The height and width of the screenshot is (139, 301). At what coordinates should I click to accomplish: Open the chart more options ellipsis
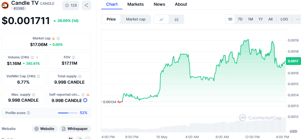pyautogui.click(x=298, y=19)
